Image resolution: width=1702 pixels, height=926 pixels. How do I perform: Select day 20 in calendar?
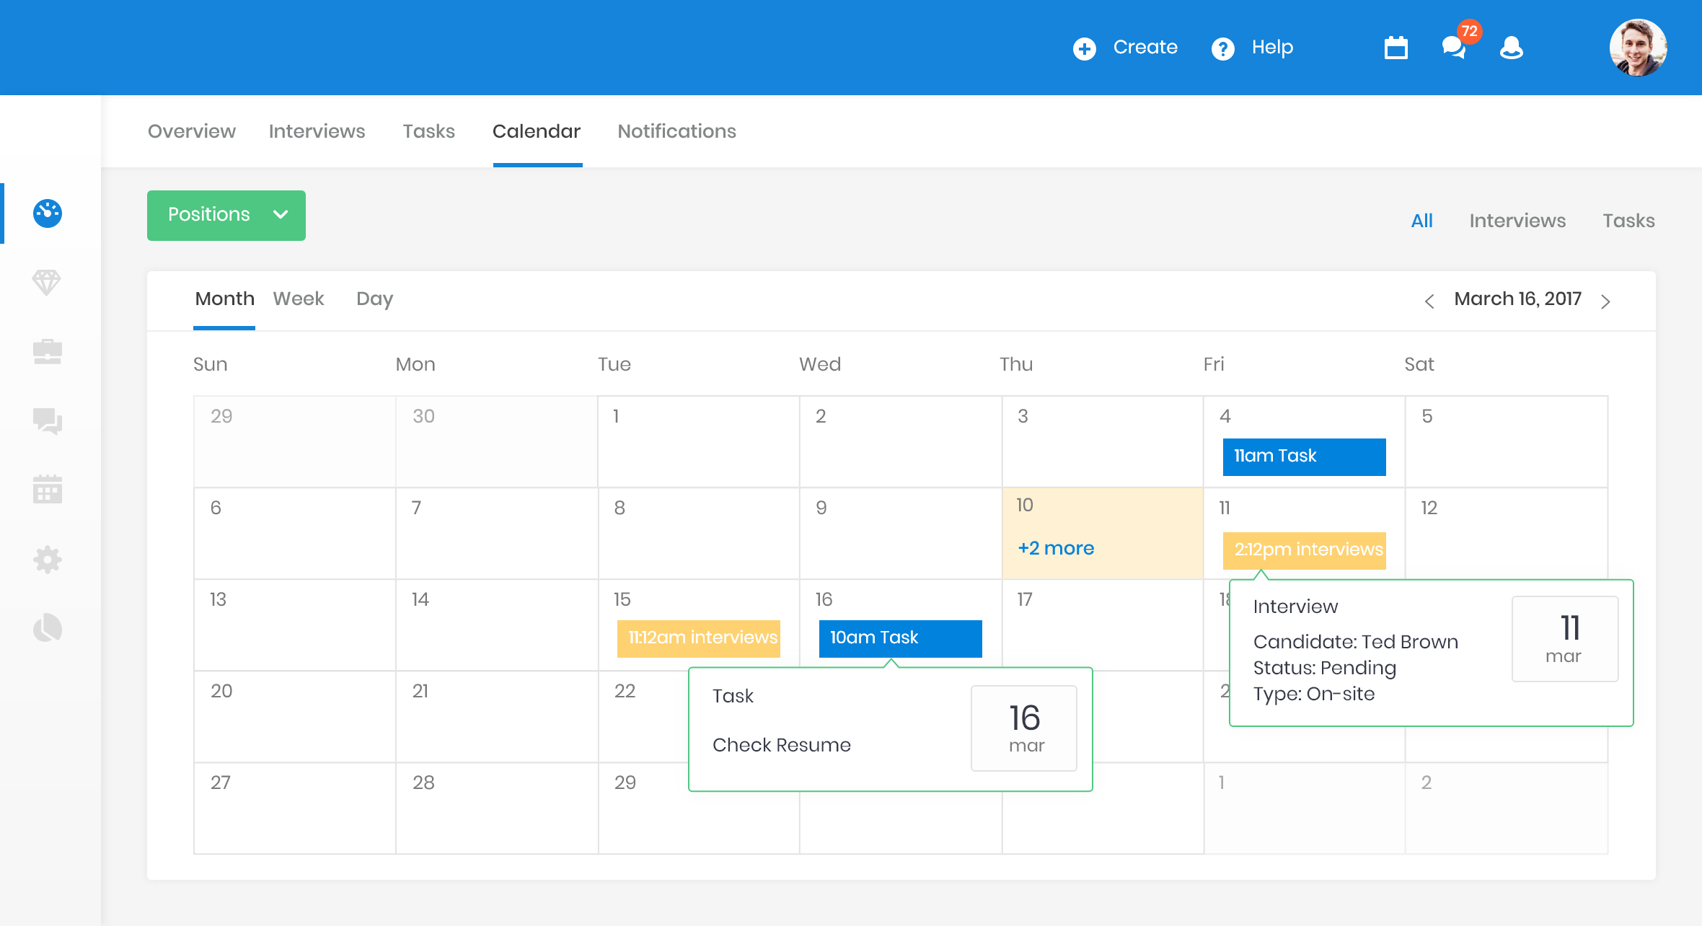(x=294, y=717)
